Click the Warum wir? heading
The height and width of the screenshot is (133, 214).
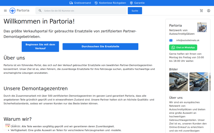pos(17,119)
